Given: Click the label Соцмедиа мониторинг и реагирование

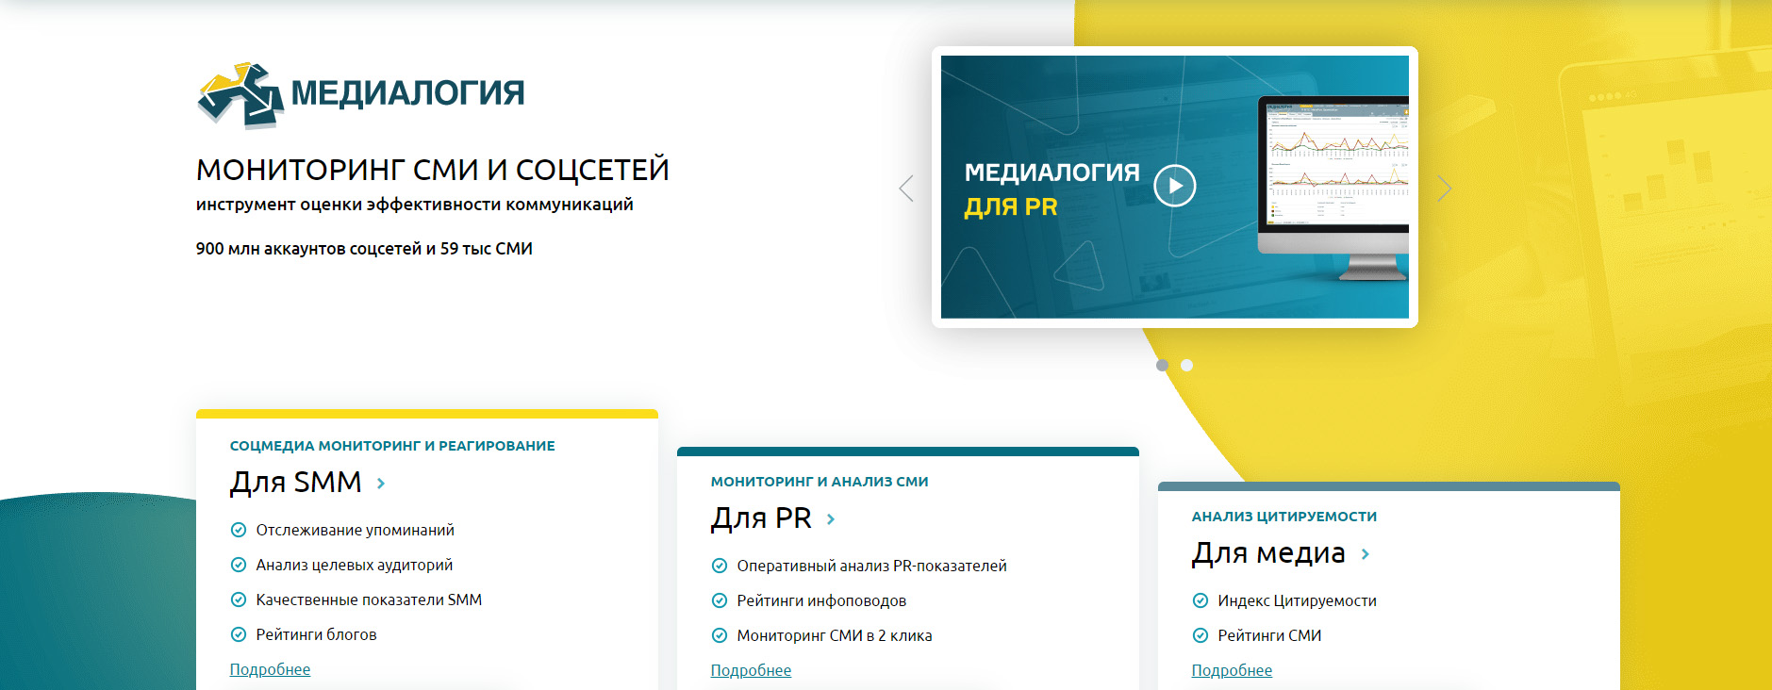Looking at the screenshot, I should [x=392, y=446].
